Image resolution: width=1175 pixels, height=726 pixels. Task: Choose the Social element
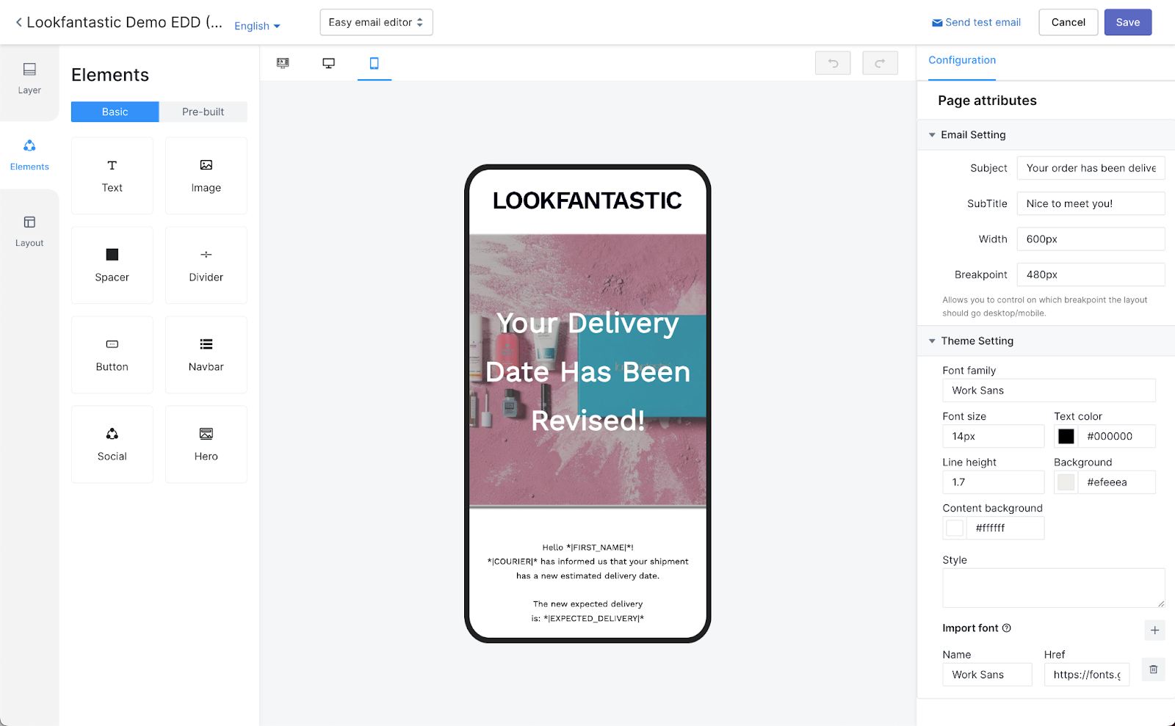tap(112, 444)
